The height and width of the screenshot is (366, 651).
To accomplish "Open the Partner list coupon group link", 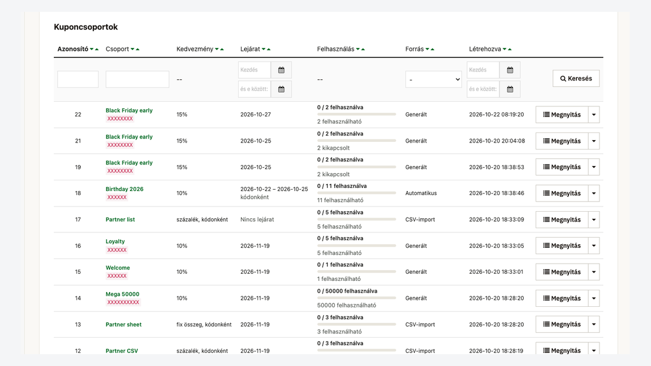I will click(x=120, y=219).
